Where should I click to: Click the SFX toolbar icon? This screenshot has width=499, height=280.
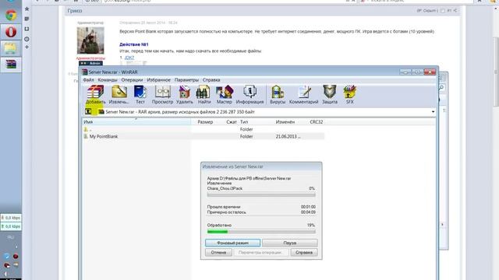(x=350, y=95)
